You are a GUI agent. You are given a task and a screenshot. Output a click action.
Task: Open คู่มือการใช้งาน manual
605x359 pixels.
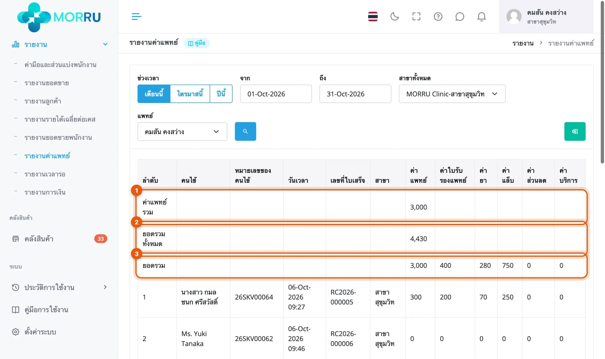(46, 309)
